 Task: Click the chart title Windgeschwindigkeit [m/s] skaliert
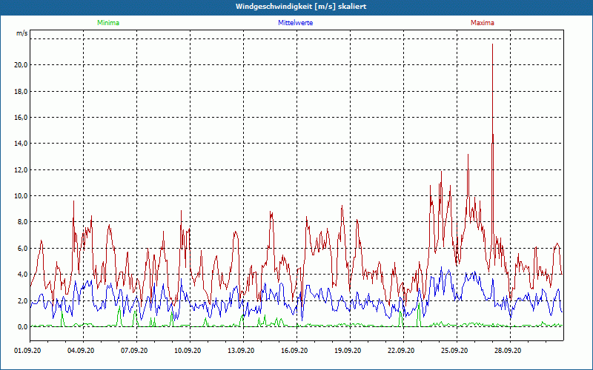pos(301,7)
